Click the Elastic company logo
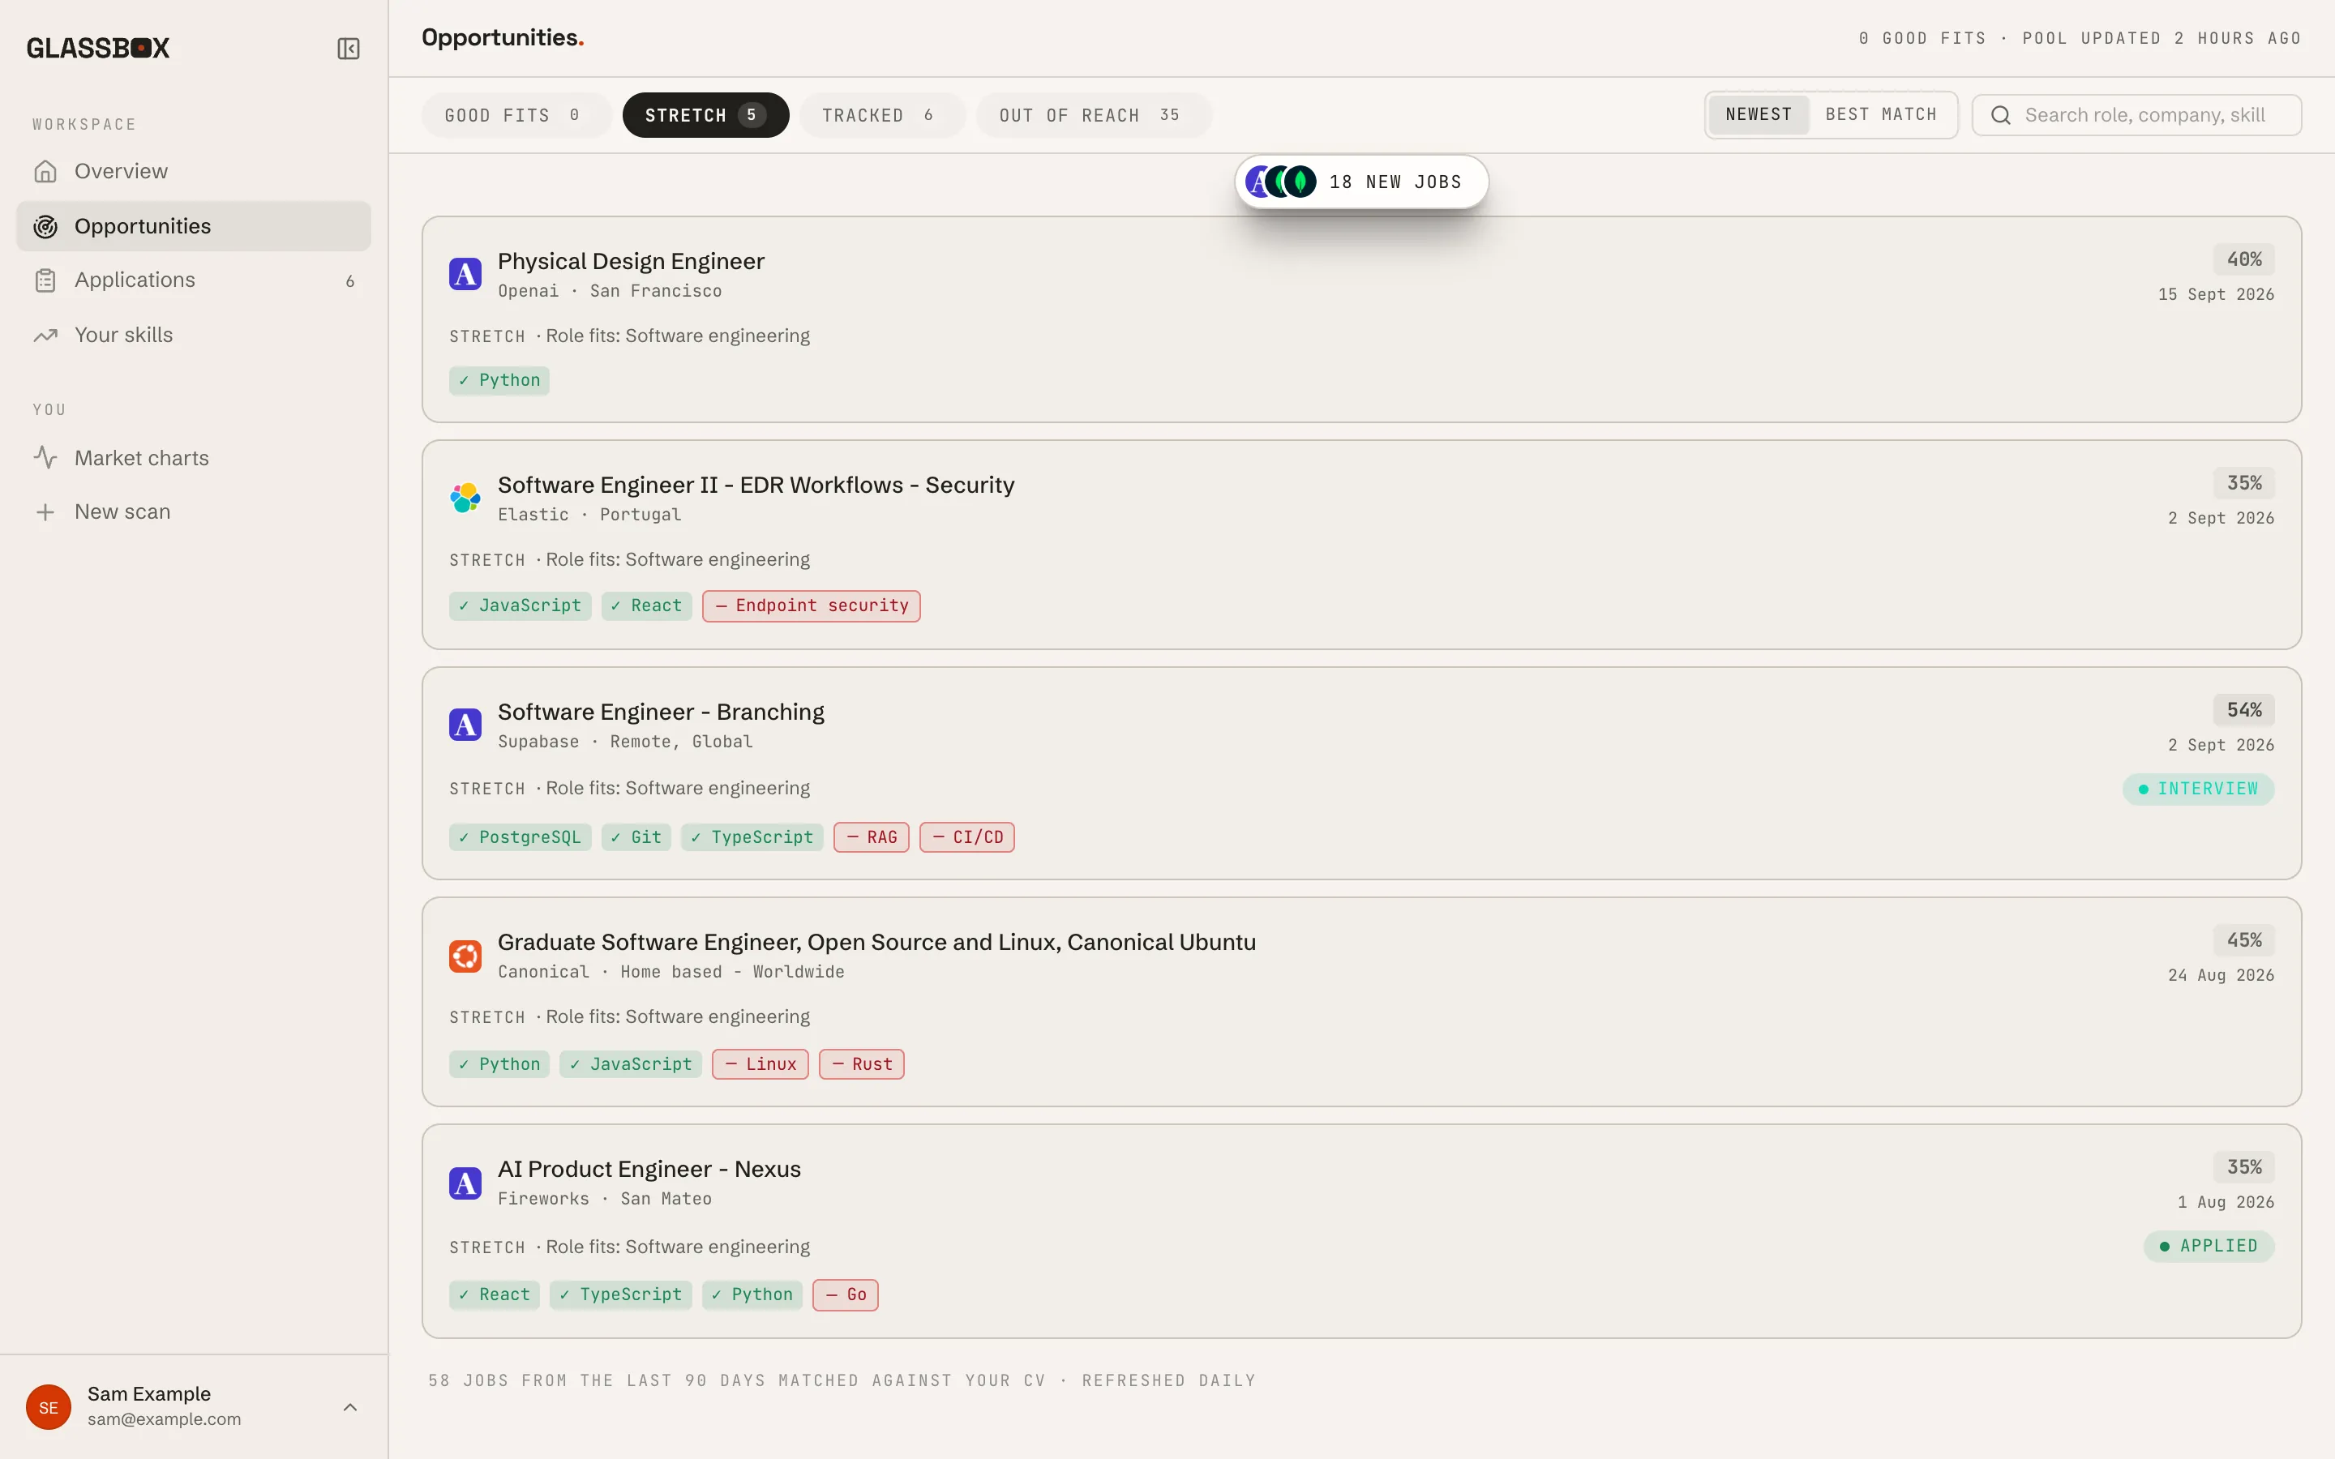This screenshot has width=2335, height=1459. pyautogui.click(x=465, y=498)
